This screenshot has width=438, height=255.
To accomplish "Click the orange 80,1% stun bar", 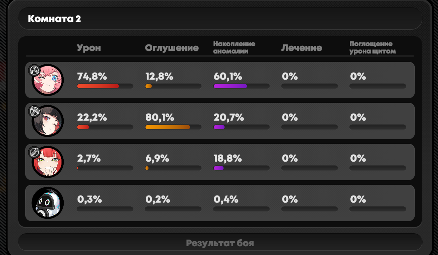I will tap(167, 127).
